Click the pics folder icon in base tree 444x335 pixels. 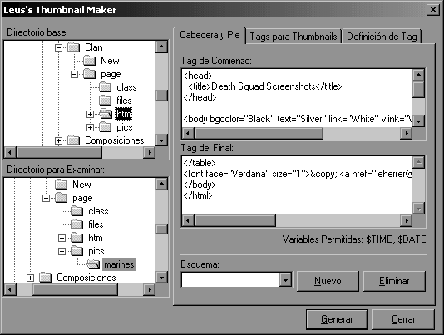pyautogui.click(x=106, y=127)
